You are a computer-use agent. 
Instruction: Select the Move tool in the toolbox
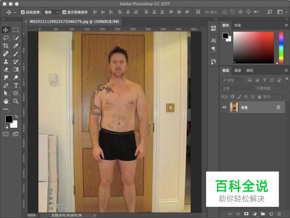click(5, 30)
